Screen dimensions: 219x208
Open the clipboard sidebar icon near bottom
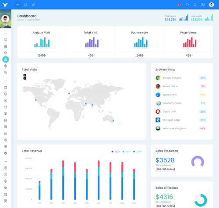6,194
